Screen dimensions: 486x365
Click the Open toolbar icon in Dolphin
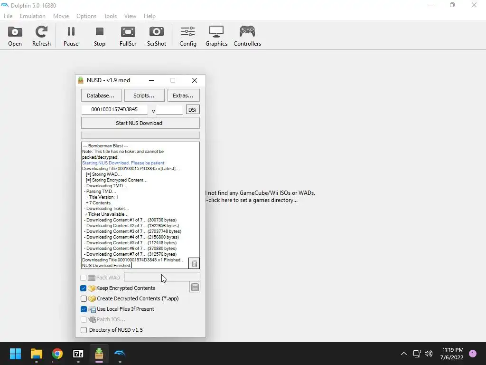[15, 36]
